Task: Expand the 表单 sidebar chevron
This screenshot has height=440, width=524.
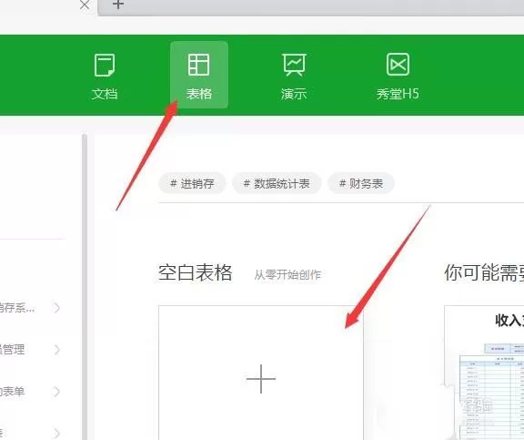Action: 57,392
